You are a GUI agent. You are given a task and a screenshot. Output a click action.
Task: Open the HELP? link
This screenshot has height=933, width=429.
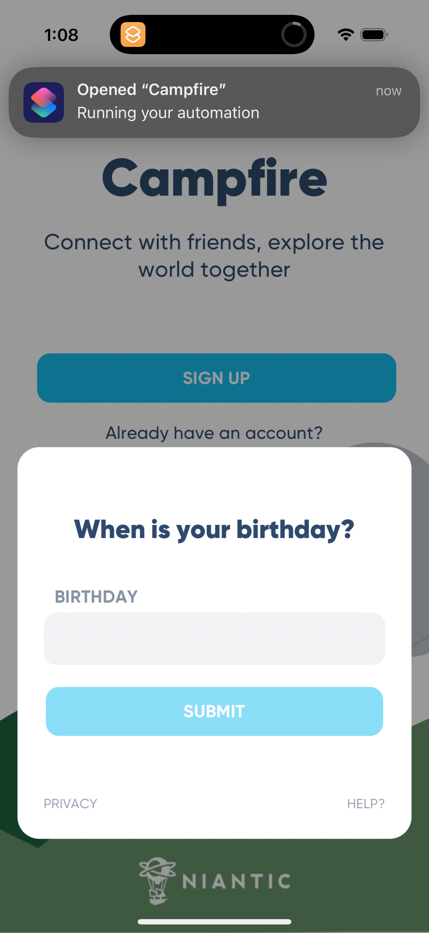366,804
